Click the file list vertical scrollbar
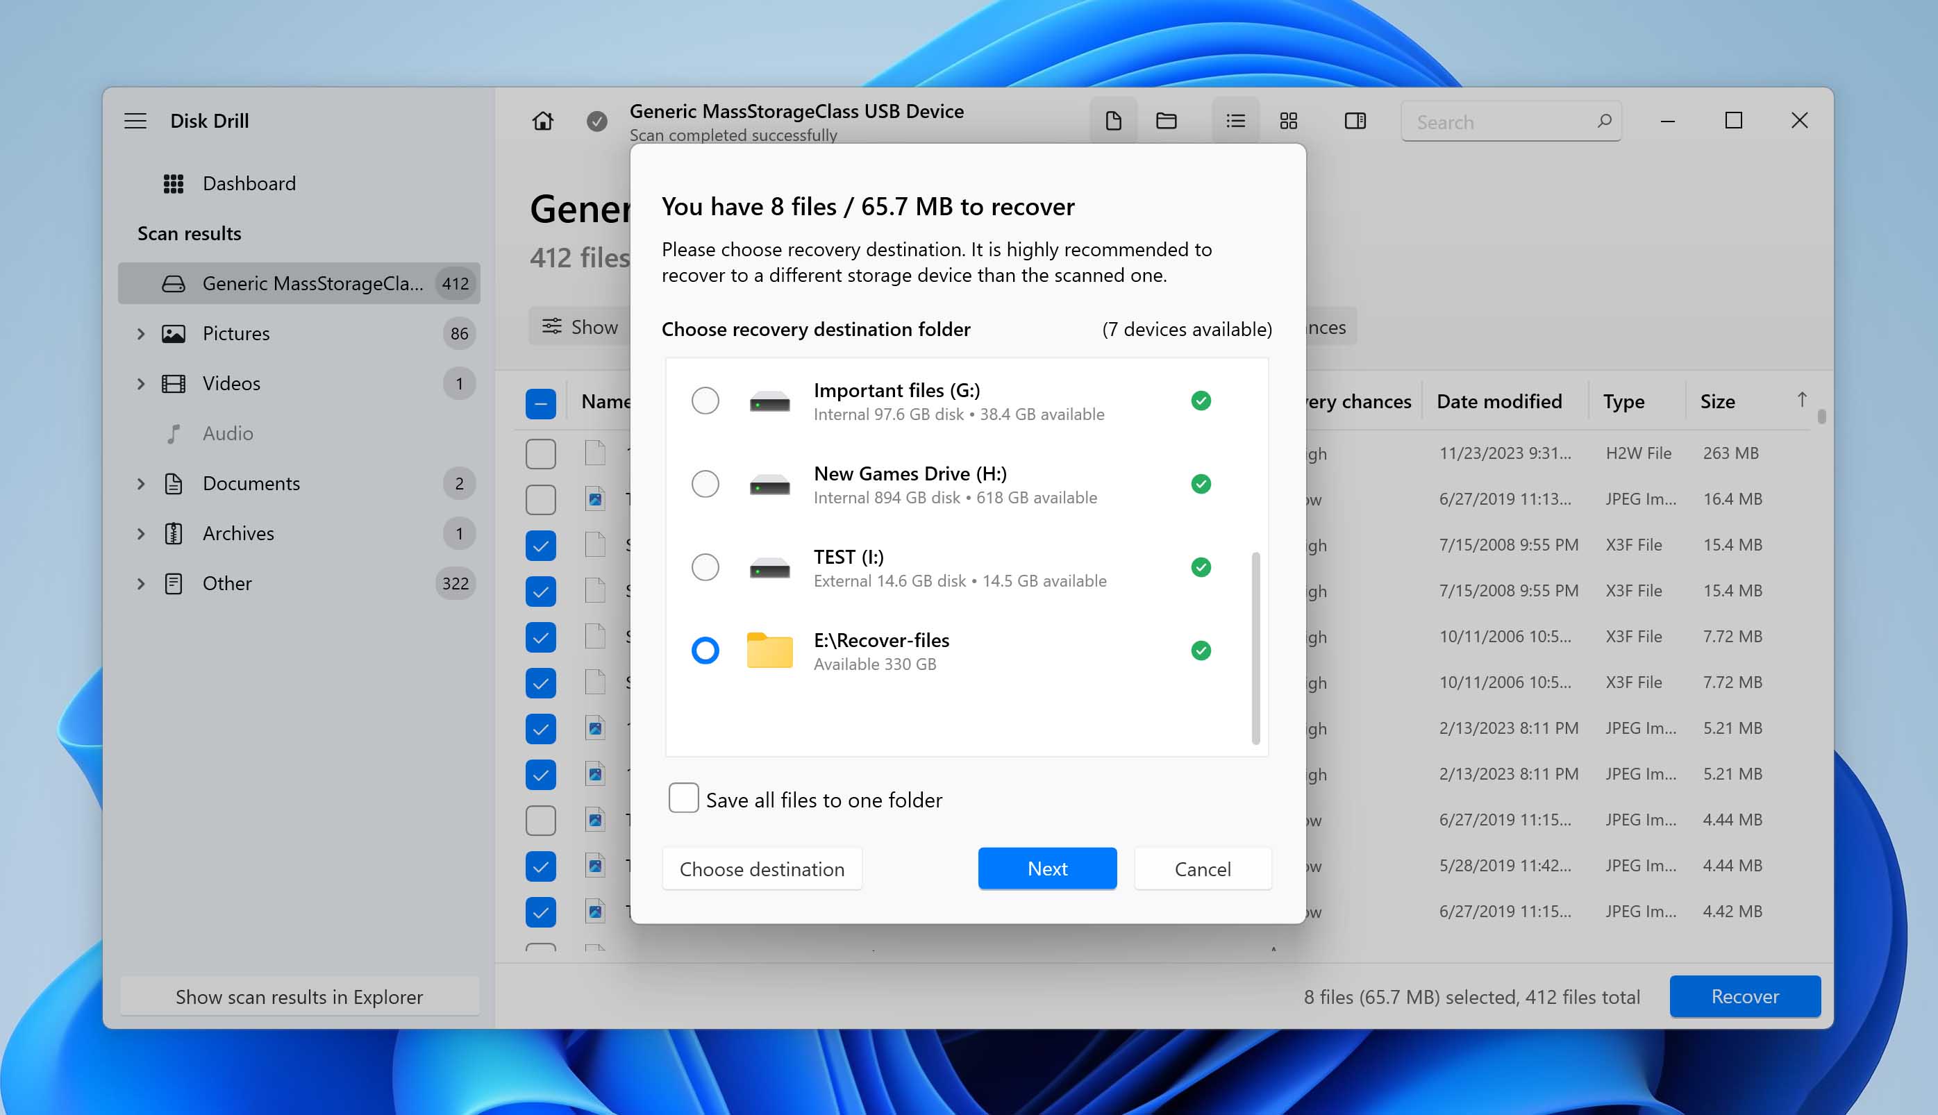Screen dimensions: 1938x1115 pos(1821,417)
